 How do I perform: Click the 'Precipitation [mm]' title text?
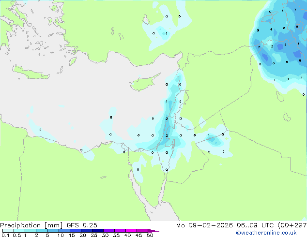coord(31,225)
